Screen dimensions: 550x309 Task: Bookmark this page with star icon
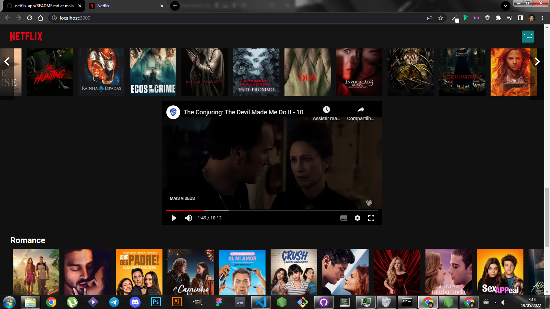click(441, 18)
